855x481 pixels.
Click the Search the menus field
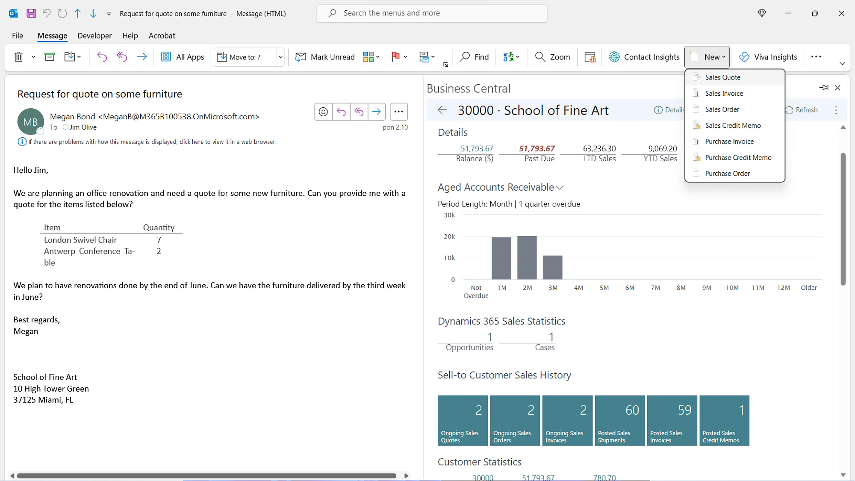pos(432,13)
